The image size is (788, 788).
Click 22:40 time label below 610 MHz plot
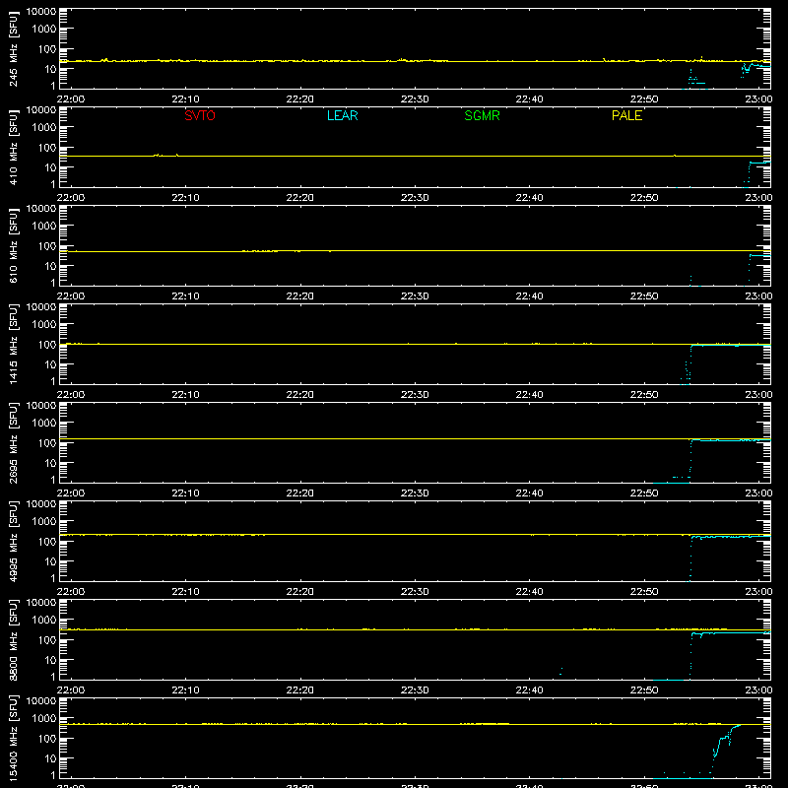click(529, 296)
